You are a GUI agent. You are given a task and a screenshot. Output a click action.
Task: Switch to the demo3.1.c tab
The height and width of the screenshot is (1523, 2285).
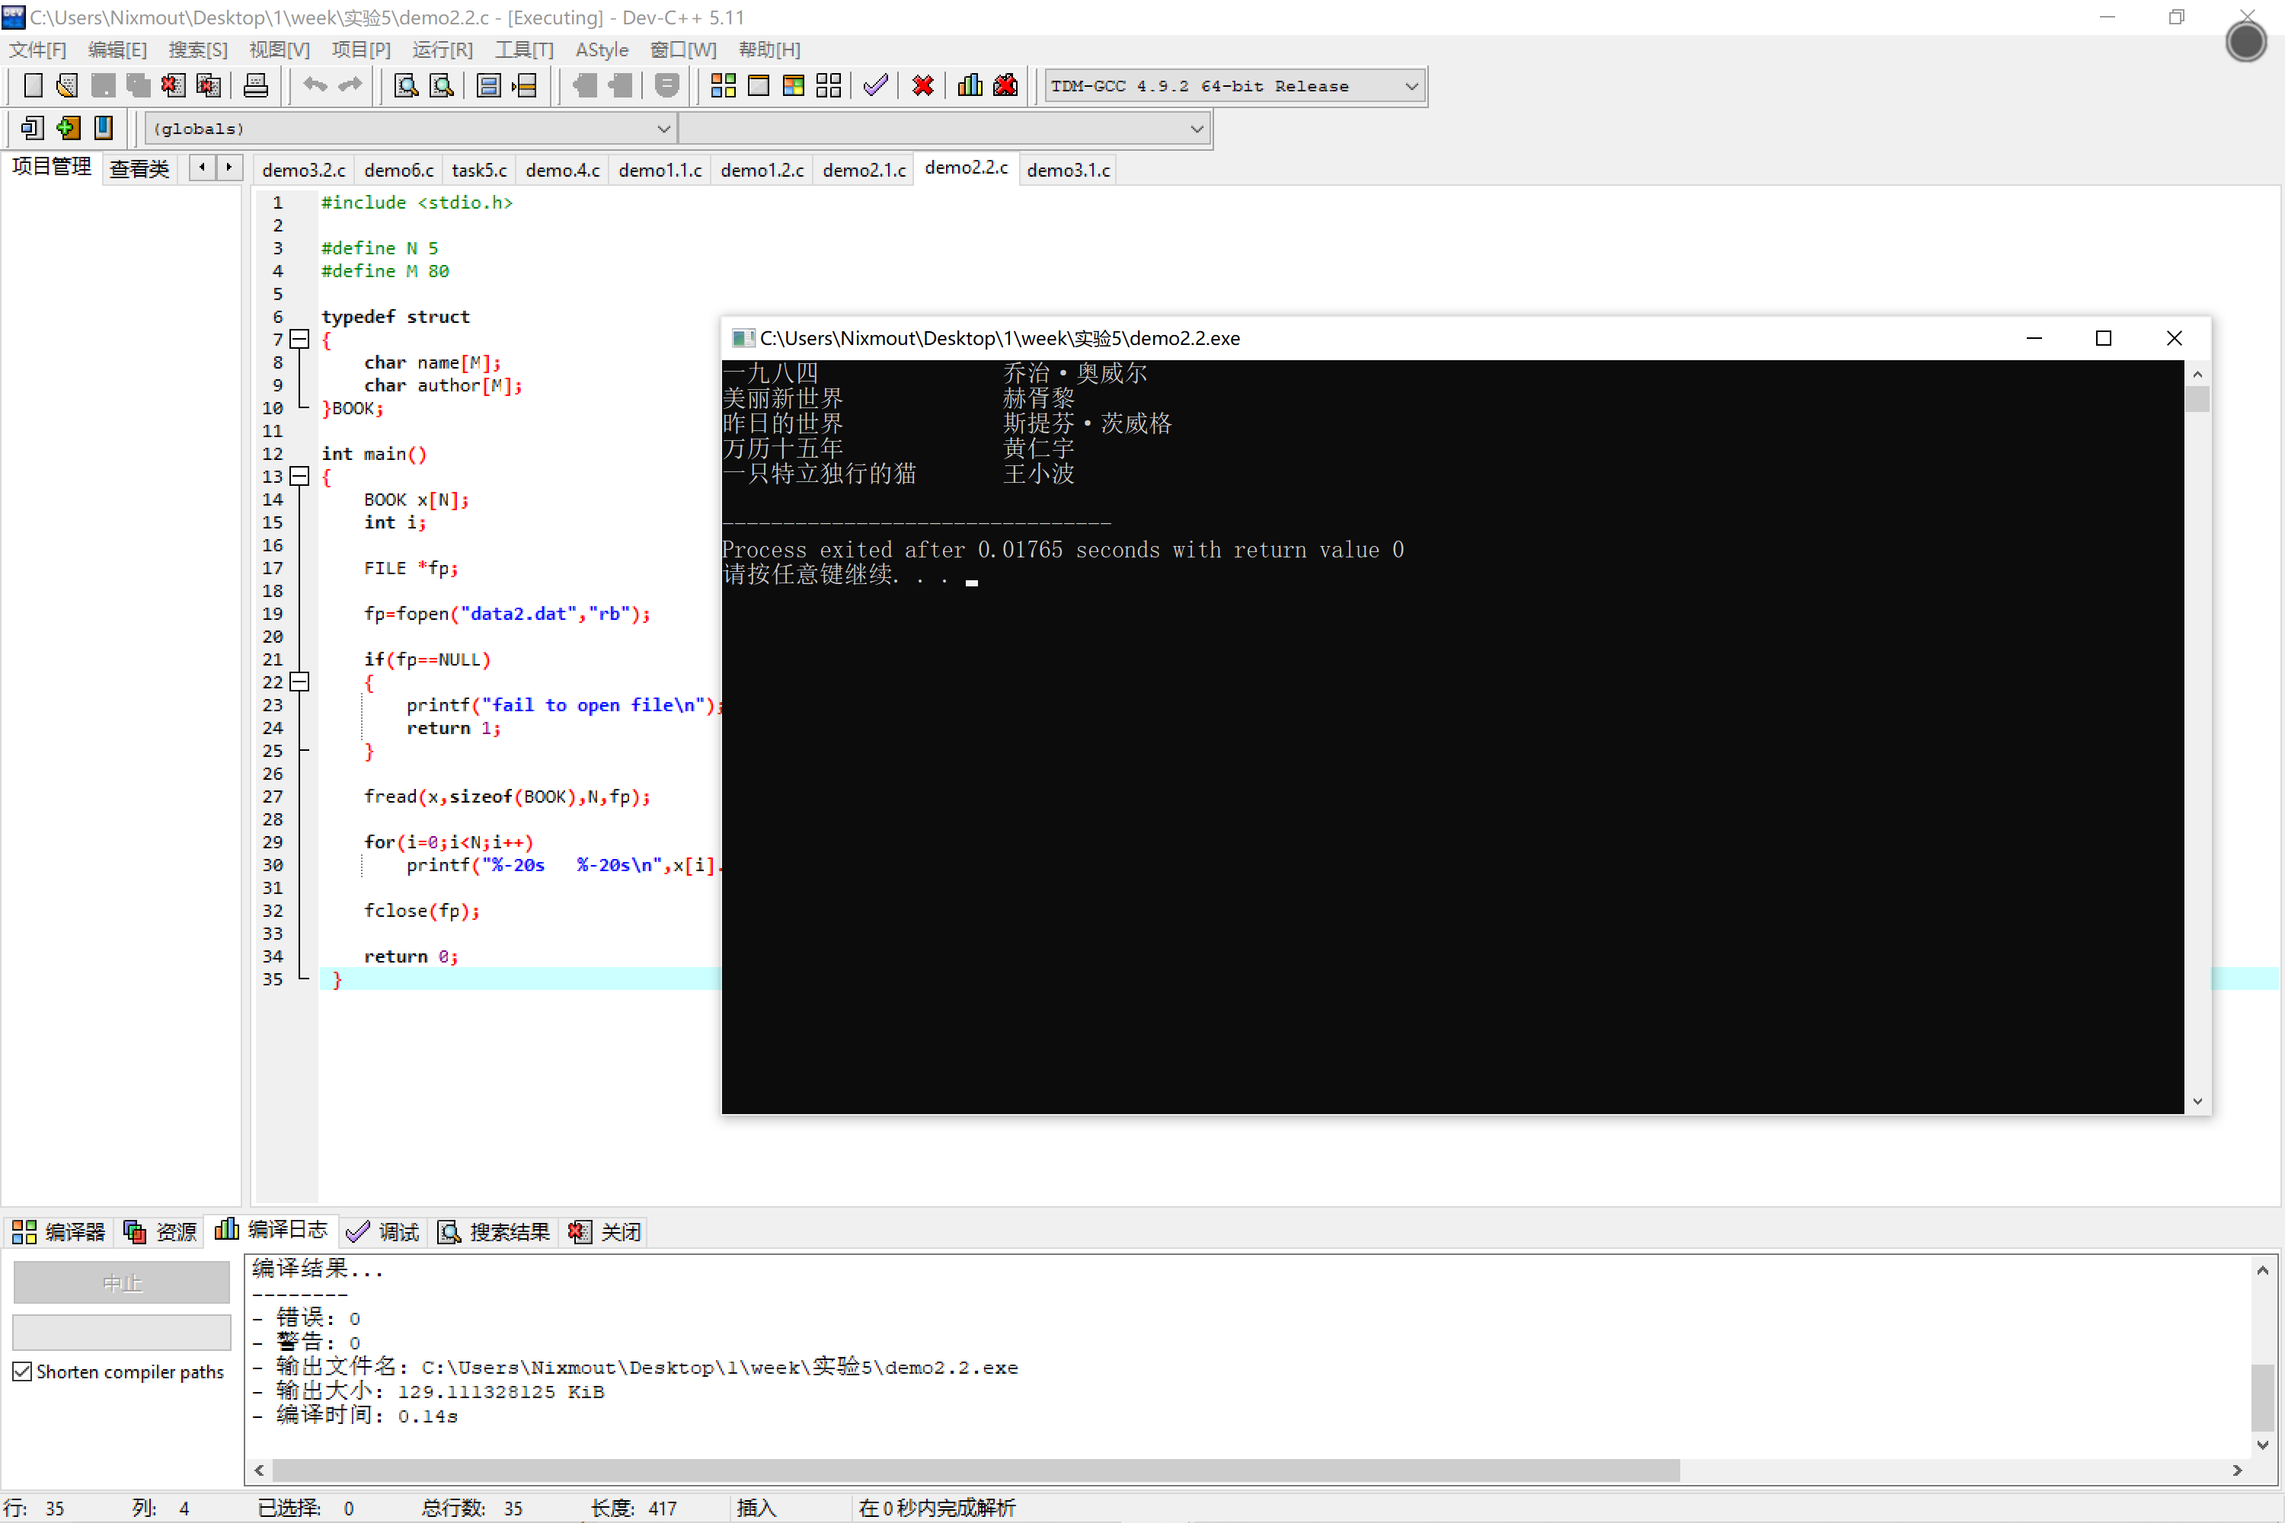1068,170
